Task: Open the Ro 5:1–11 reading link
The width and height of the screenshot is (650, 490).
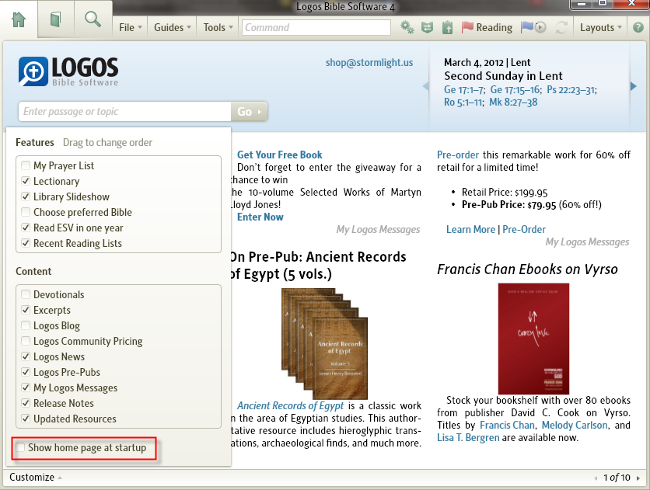Action: pyautogui.click(x=463, y=103)
